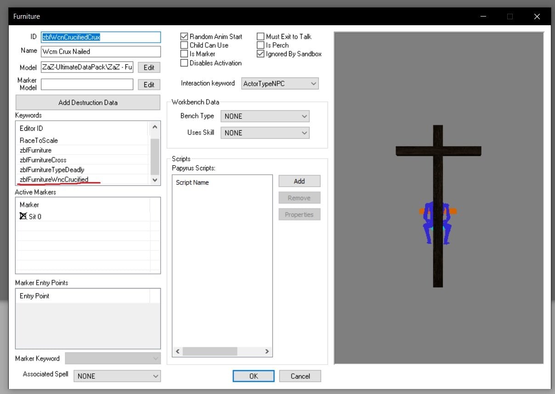Image resolution: width=555 pixels, height=394 pixels.
Task: Open the Associated Spell dropdown
Action: click(x=117, y=376)
